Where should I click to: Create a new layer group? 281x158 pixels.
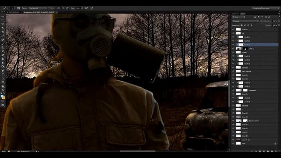click(268, 151)
